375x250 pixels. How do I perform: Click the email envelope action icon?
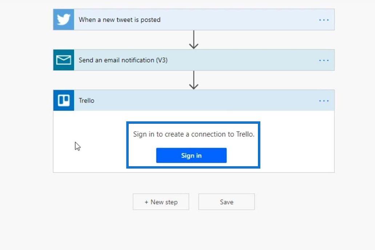click(64, 60)
